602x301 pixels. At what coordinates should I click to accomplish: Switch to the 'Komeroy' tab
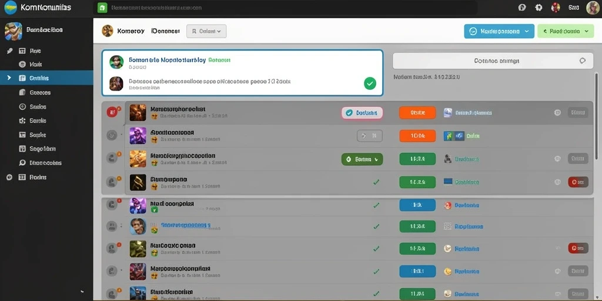131,32
